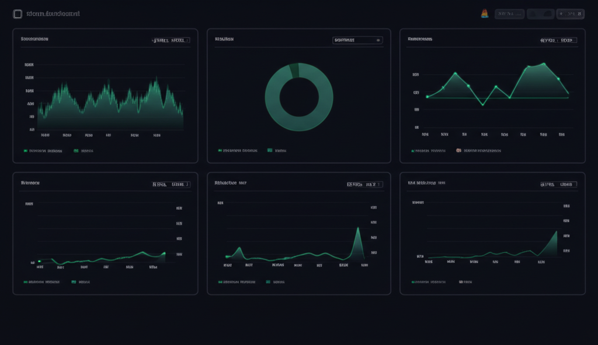Click the second legend icon in the bottom-right panel
The width and height of the screenshot is (598, 345).
coord(461,281)
